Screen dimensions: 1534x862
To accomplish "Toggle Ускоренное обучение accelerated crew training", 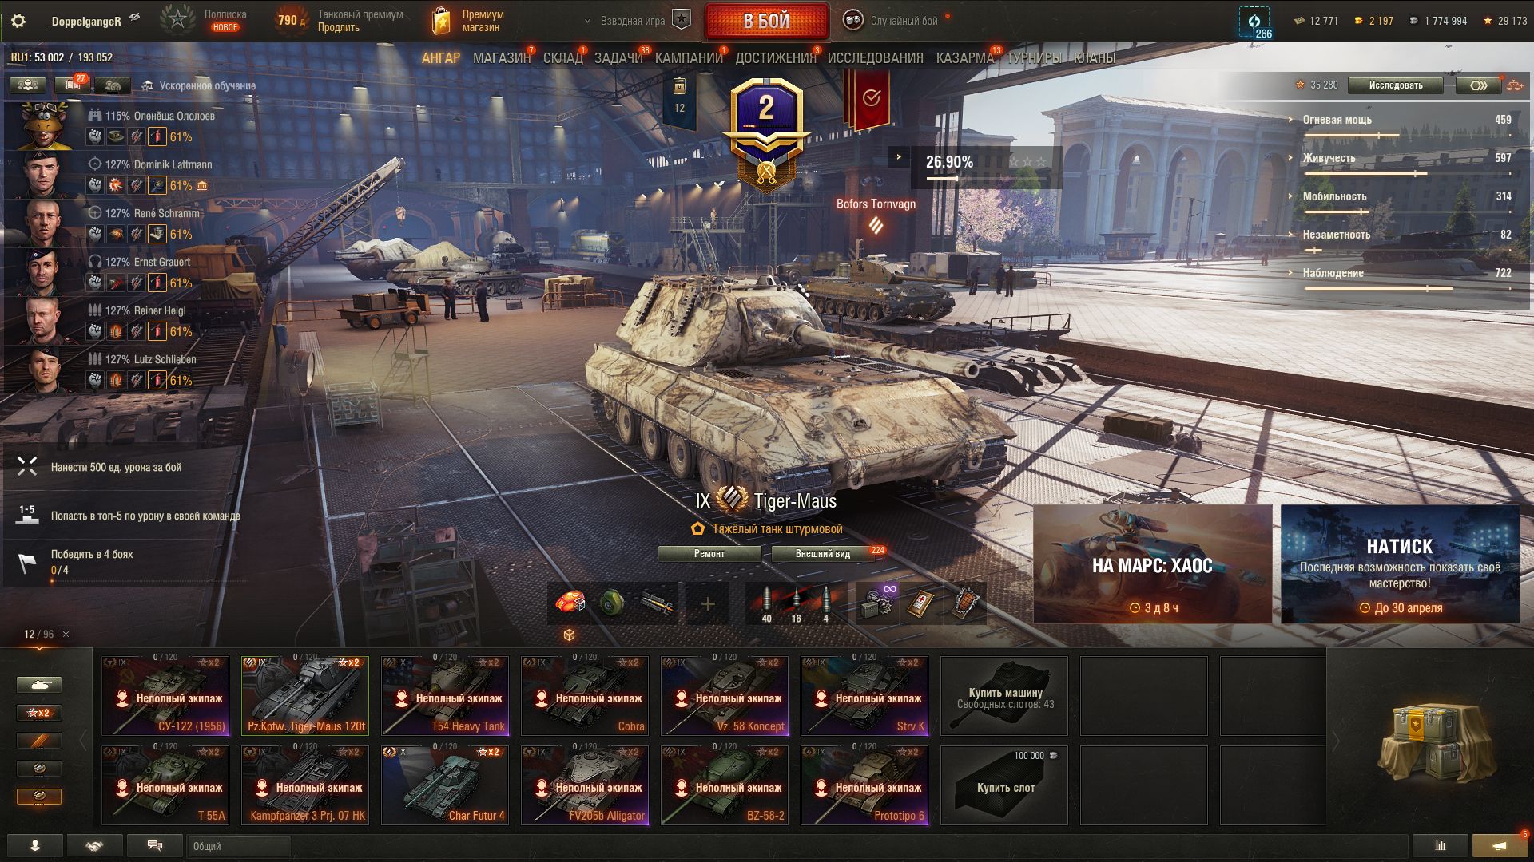I will pyautogui.click(x=198, y=85).
